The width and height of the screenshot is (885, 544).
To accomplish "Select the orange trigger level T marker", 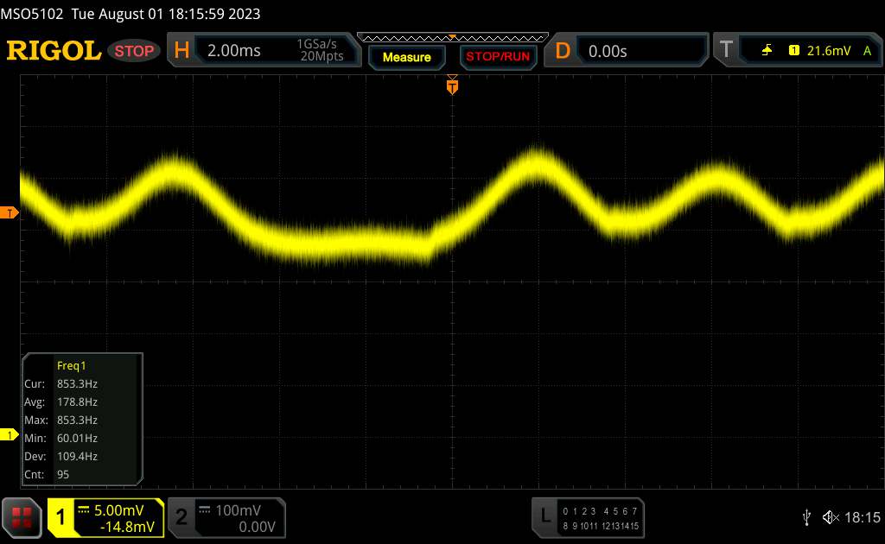I will point(10,212).
